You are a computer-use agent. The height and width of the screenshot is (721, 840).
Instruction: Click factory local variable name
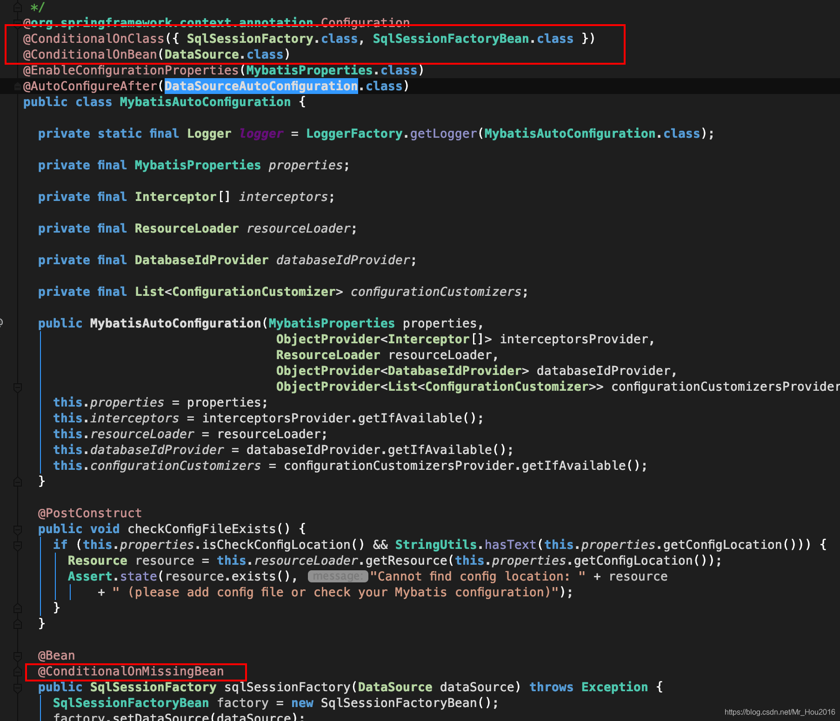[x=243, y=703]
